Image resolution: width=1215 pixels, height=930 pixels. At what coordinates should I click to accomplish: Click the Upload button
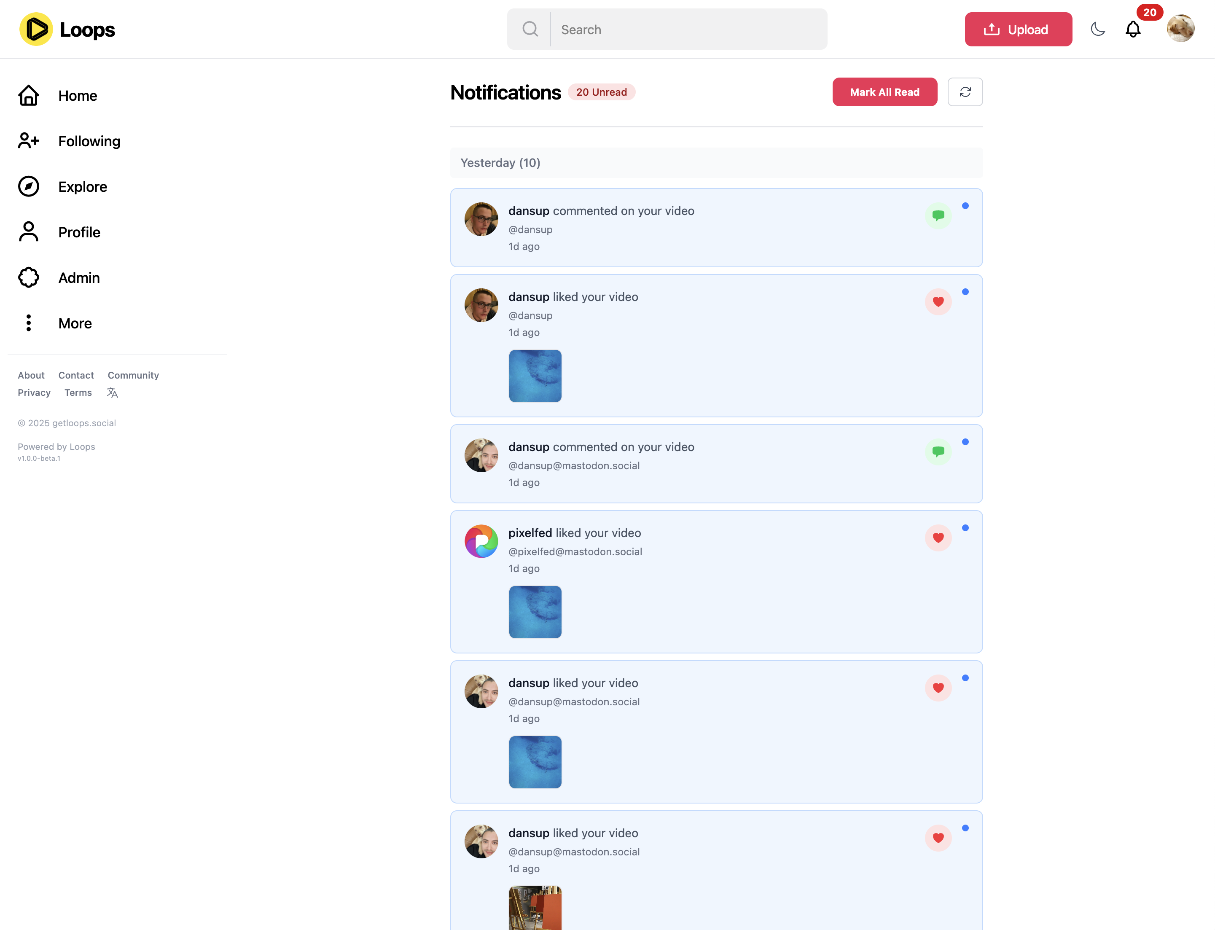[x=1017, y=30]
